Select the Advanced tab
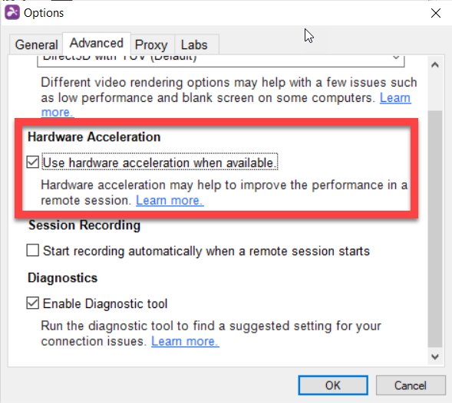Image resolution: width=452 pixels, height=403 pixels. tap(97, 43)
